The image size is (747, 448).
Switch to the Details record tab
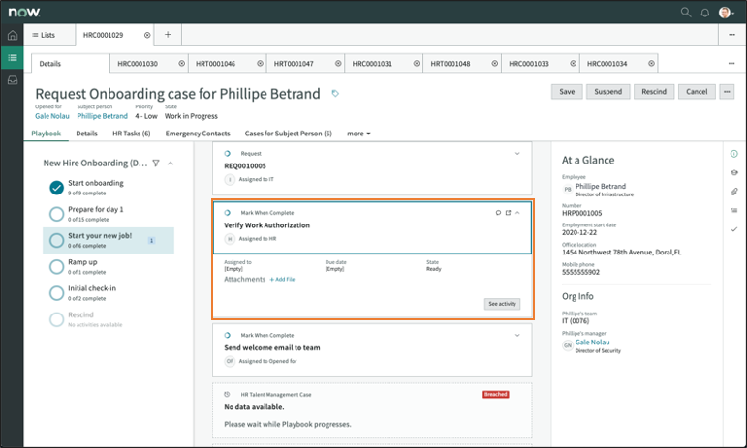[86, 134]
